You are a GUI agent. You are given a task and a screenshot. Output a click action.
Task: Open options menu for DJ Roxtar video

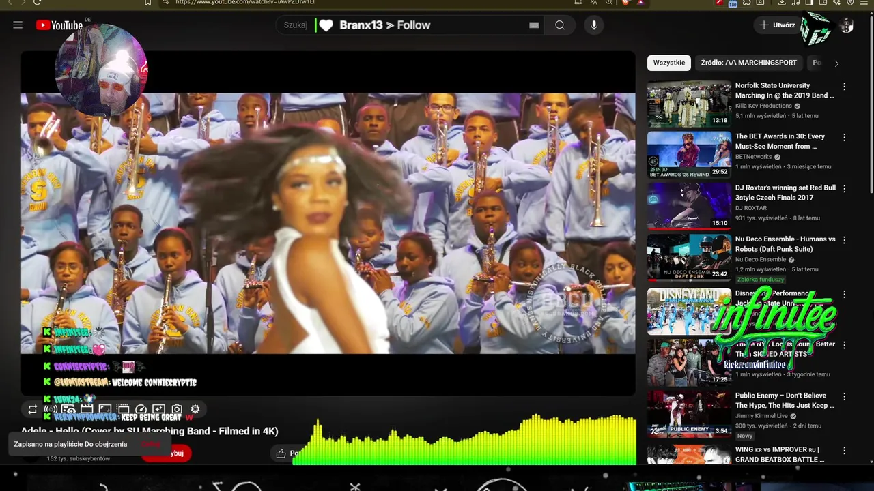(x=845, y=188)
